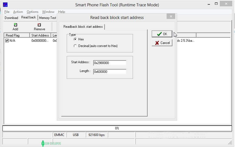Switch to the Download tab

point(11,18)
